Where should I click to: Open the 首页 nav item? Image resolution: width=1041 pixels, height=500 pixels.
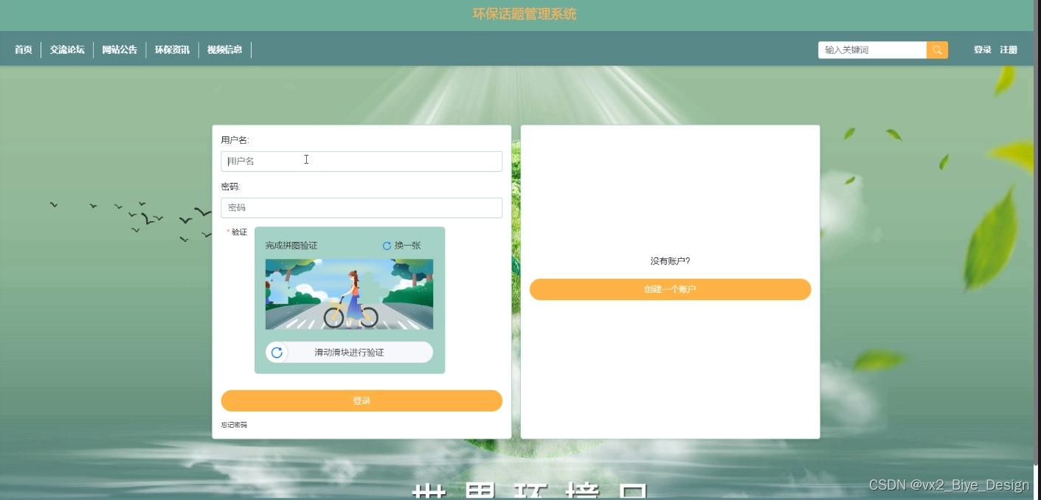tap(24, 50)
